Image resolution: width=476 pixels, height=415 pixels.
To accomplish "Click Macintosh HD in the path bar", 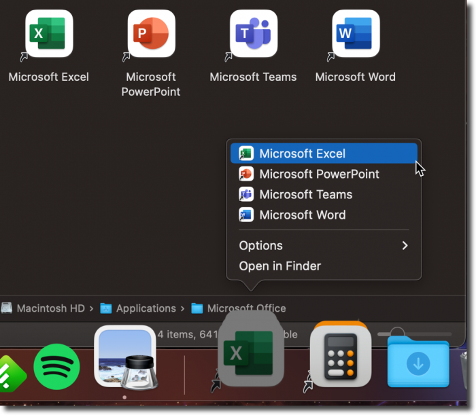I will [43, 308].
